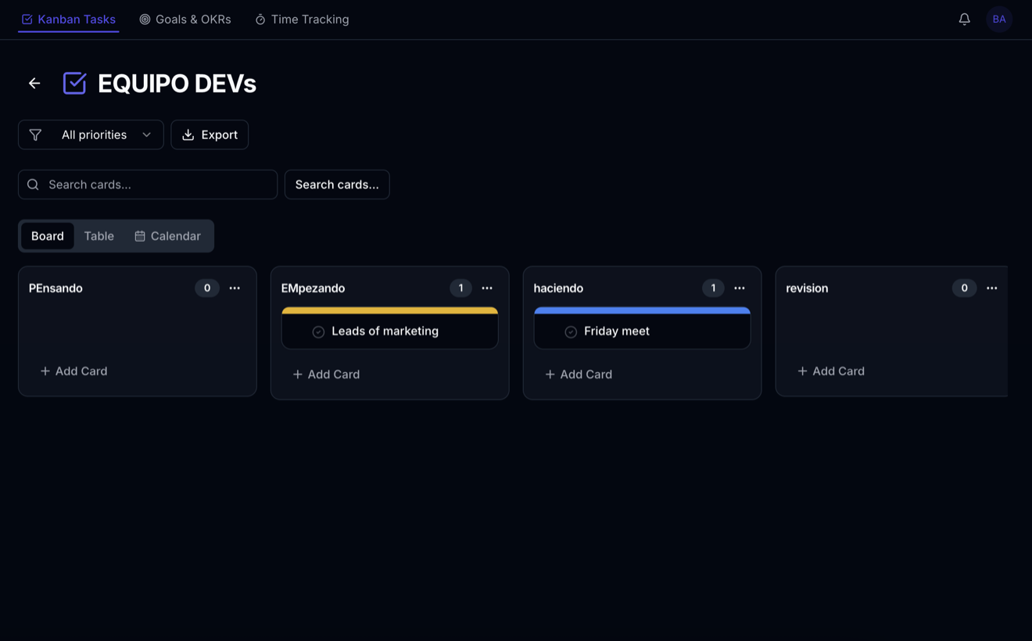Click the EMpezando column title
Image resolution: width=1032 pixels, height=641 pixels.
tap(313, 288)
